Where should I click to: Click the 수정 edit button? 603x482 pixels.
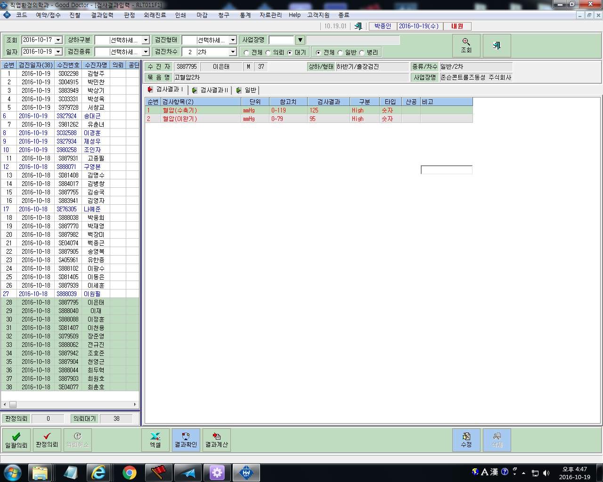pyautogui.click(x=466, y=440)
